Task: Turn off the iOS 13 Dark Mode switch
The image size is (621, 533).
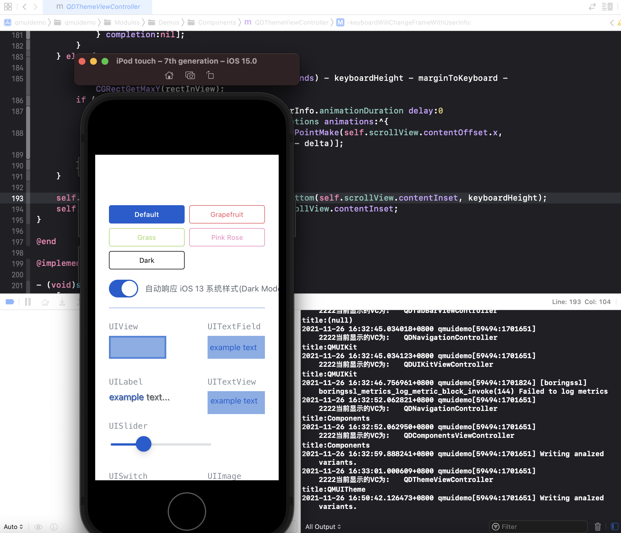Action: (x=124, y=289)
